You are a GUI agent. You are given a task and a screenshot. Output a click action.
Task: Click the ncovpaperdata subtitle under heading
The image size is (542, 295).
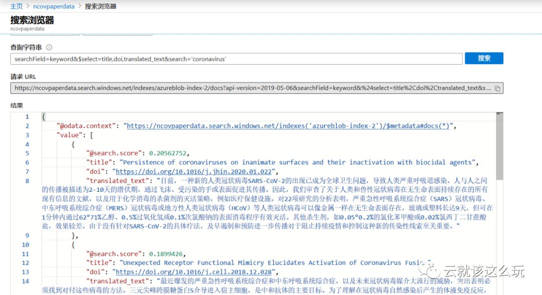(x=27, y=29)
